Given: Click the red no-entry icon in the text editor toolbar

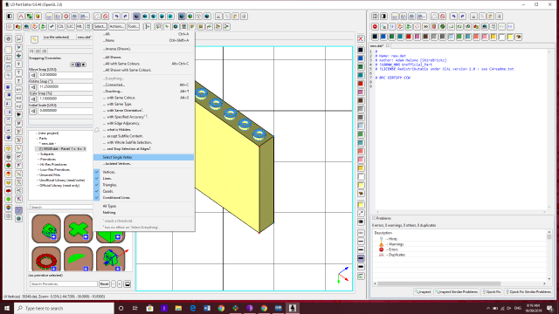Looking at the screenshot, I should pos(375,27).
